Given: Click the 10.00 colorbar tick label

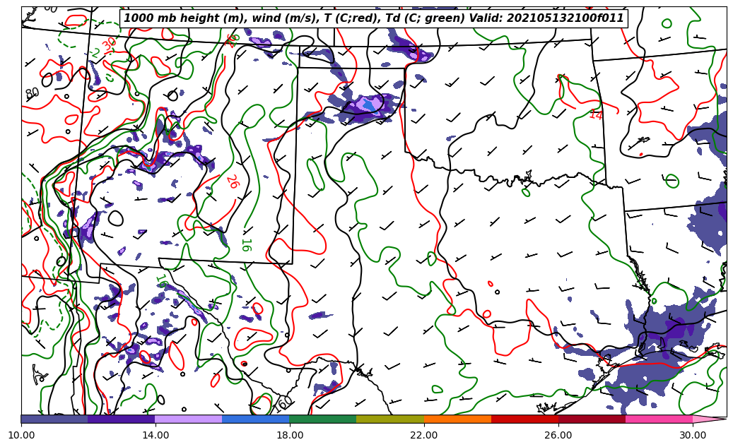Looking at the screenshot, I should pyautogui.click(x=21, y=435).
